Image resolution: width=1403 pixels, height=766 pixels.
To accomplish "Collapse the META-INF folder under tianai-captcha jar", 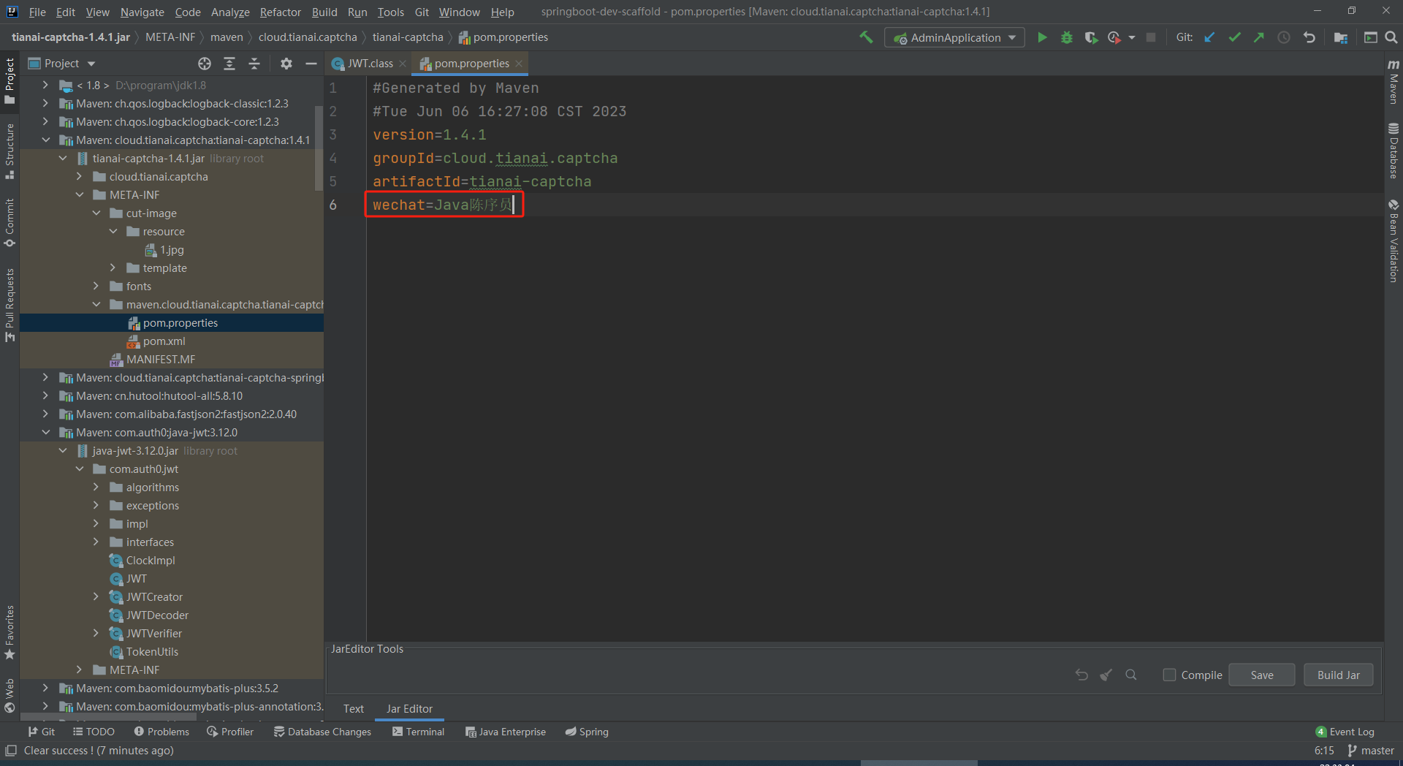I will coord(80,195).
